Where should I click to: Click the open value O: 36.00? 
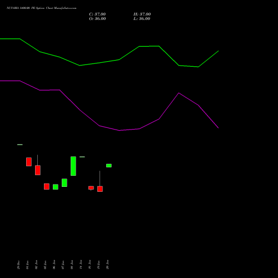97,19
